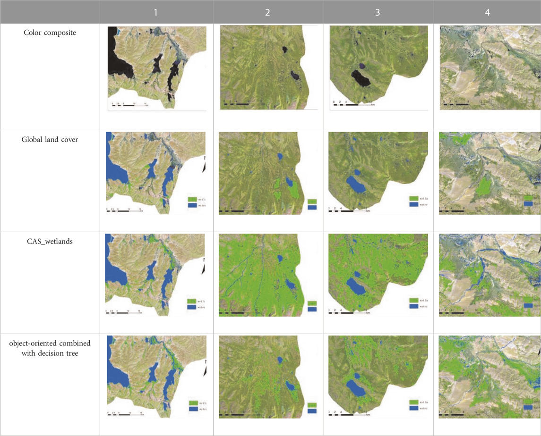The height and width of the screenshot is (436, 541).
Task: Click north arrow in decision tree column 1
Action: (x=205, y=368)
